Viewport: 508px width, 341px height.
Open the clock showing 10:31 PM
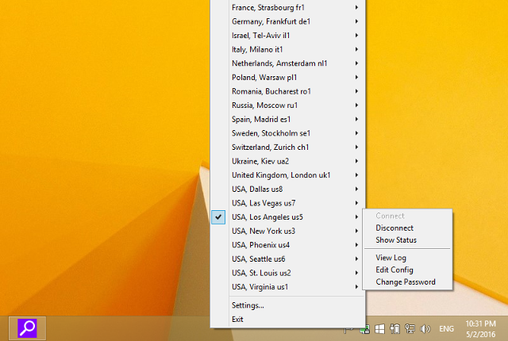coord(480,328)
